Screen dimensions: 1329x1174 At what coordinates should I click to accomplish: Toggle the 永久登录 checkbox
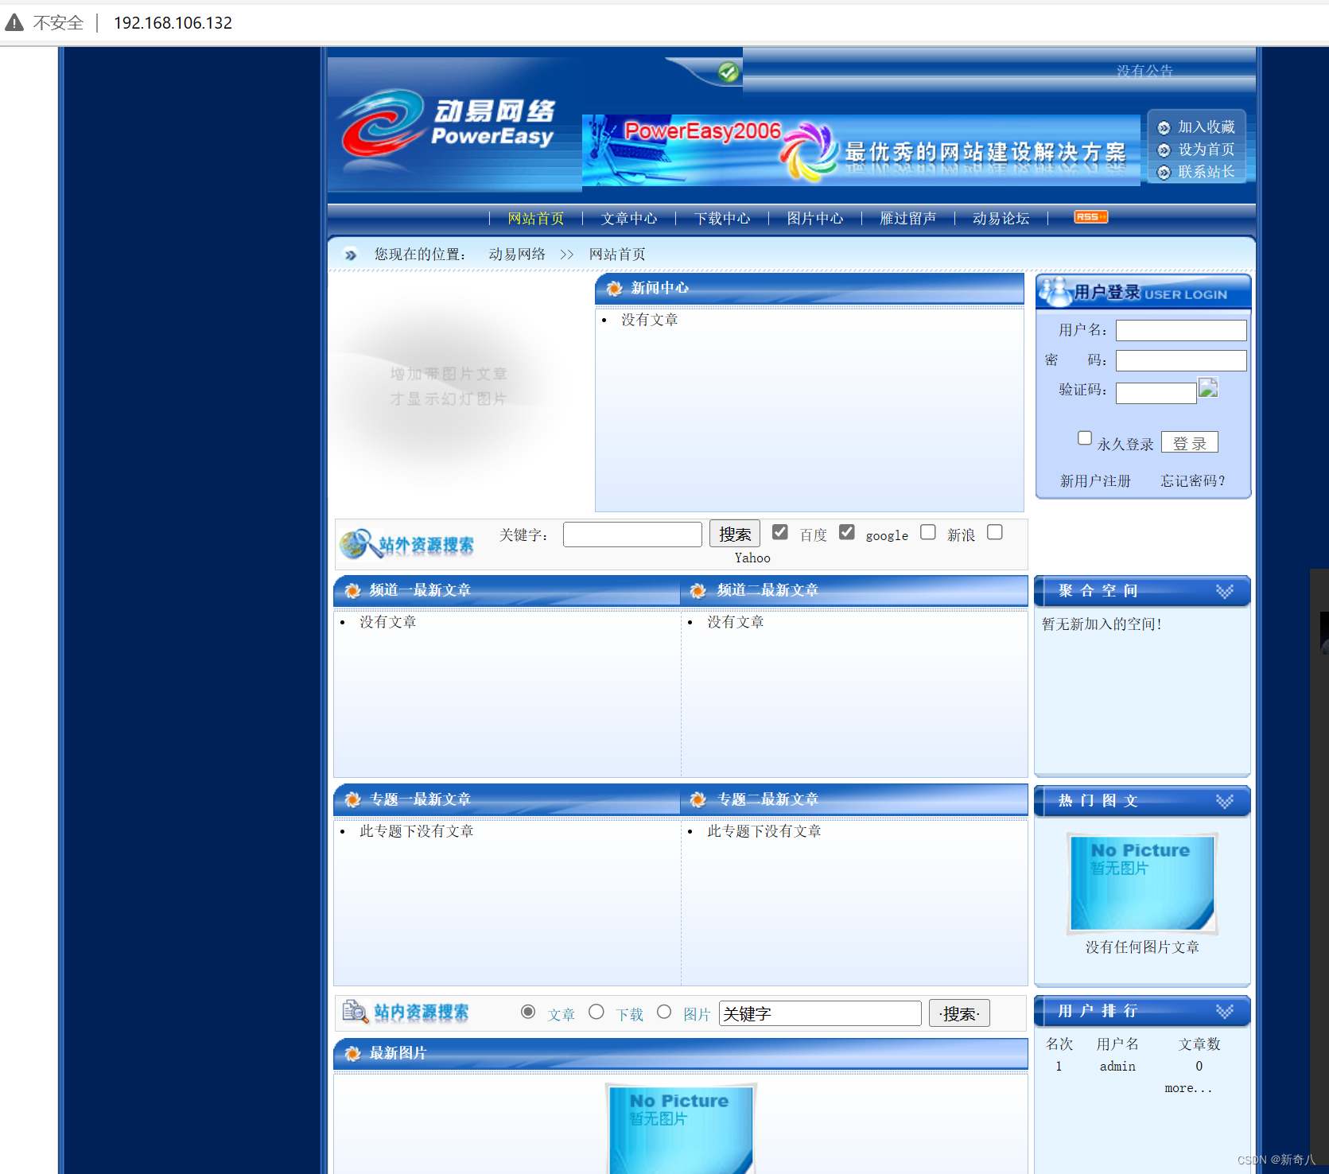[x=1085, y=438]
